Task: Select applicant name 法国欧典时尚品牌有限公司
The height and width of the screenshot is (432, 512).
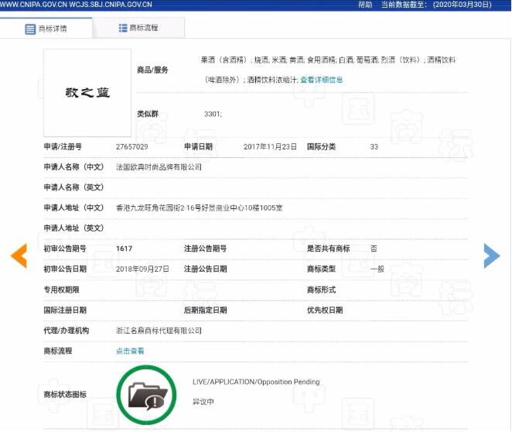Action: [159, 167]
